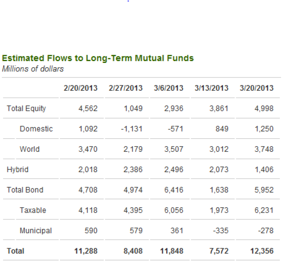Click the 12,356 total value cell
Screen dimensions: 286x261
(262, 251)
